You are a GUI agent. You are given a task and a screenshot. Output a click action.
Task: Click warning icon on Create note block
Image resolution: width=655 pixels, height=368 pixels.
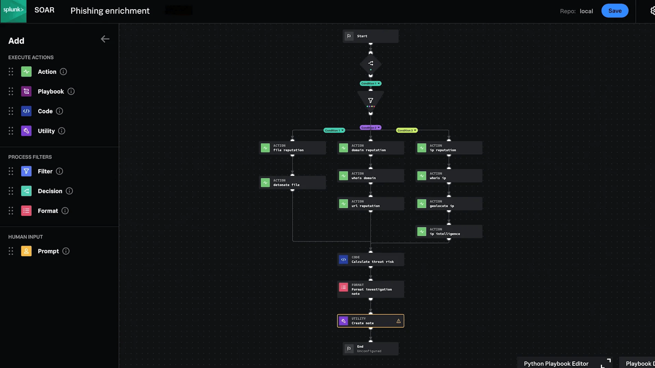coord(398,321)
